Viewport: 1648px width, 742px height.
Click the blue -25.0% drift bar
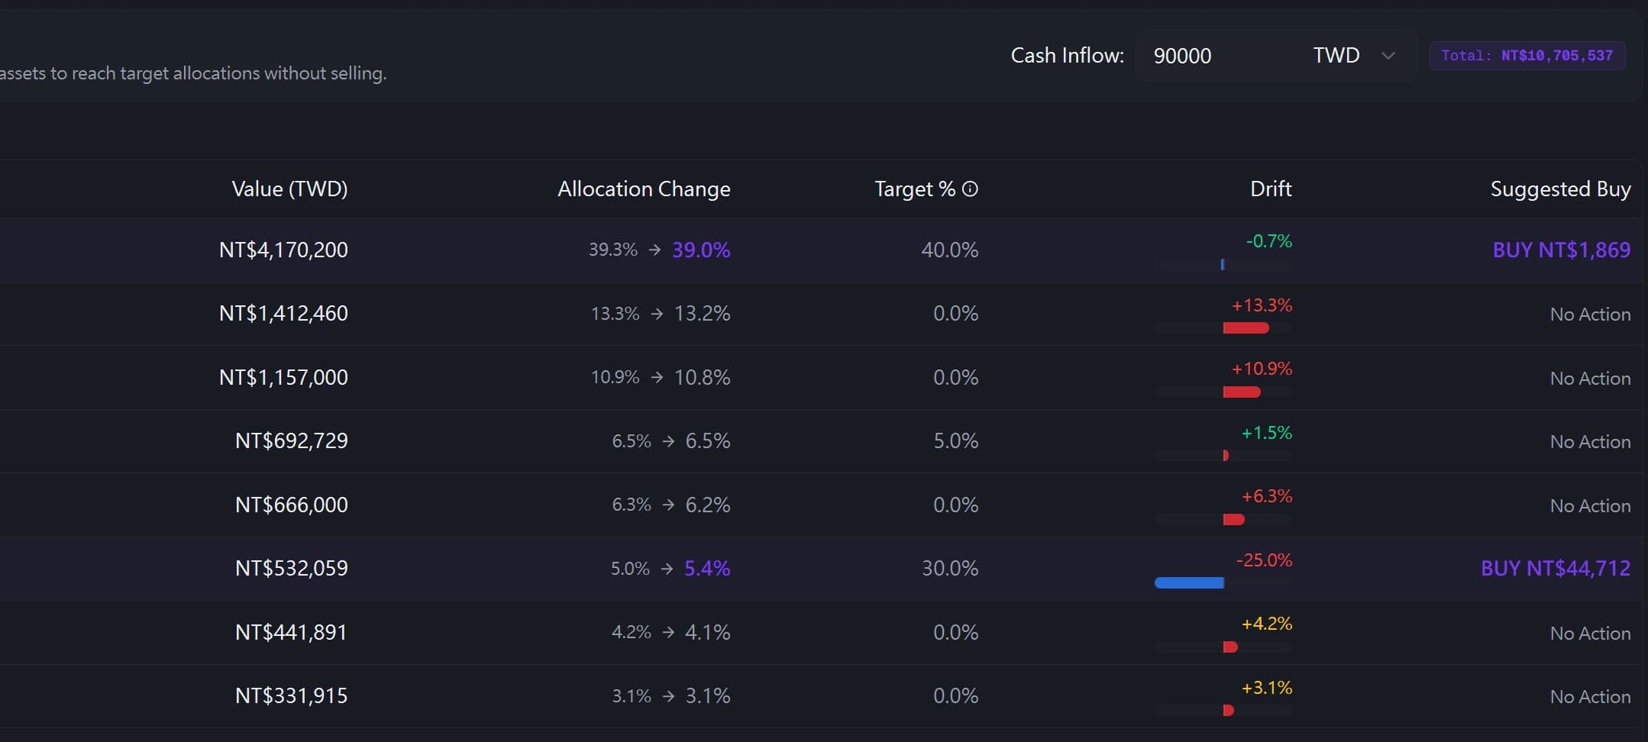coord(1189,583)
